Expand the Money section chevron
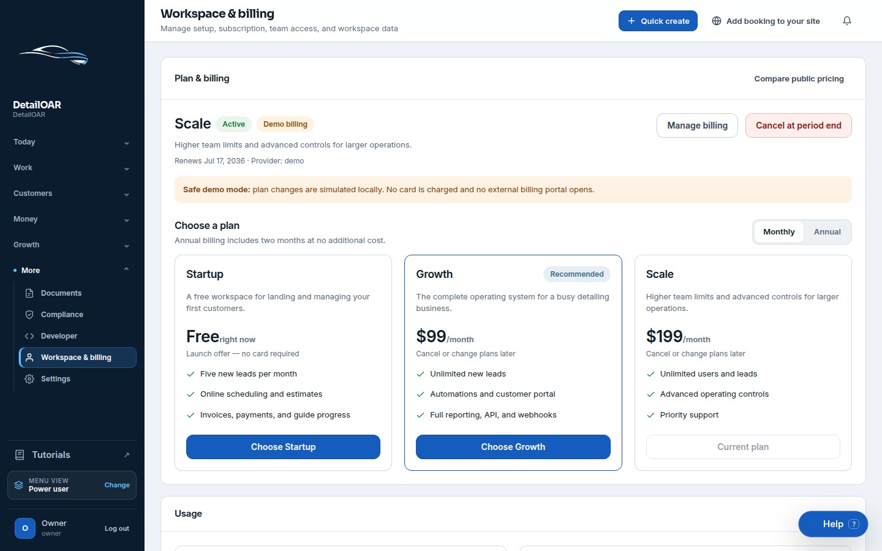This screenshot has height=551, width=882. [127, 220]
